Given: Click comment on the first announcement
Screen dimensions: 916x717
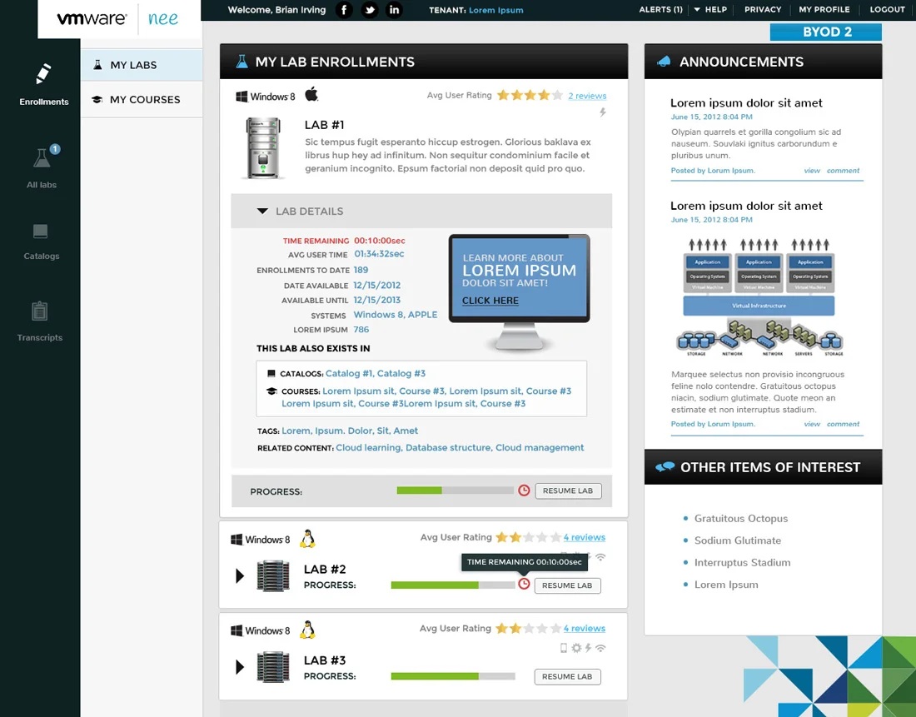Looking at the screenshot, I should tap(843, 171).
